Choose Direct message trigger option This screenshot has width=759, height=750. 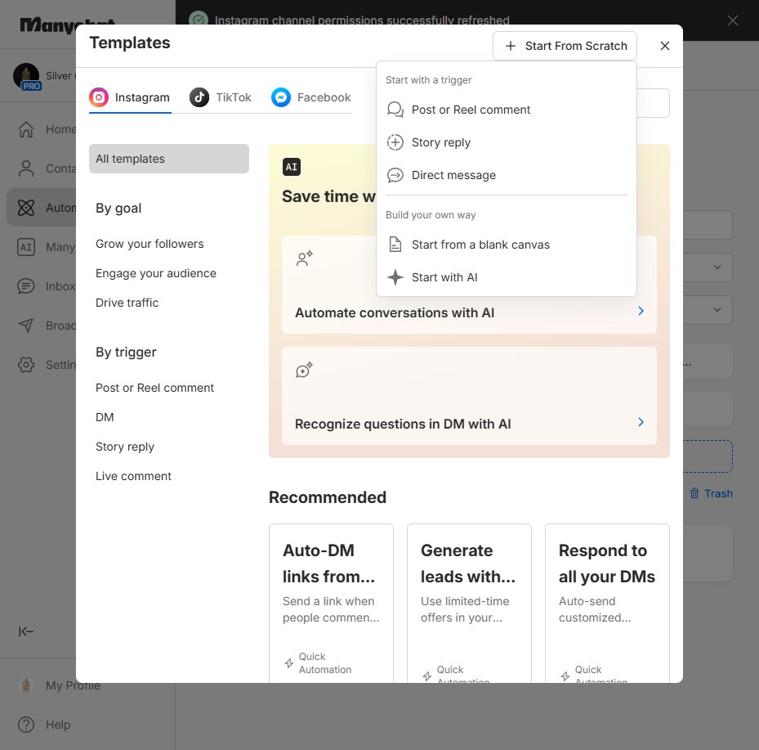506,175
